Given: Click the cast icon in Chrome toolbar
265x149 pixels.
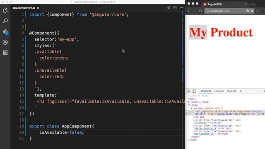Looking at the screenshot, I should [258, 11].
